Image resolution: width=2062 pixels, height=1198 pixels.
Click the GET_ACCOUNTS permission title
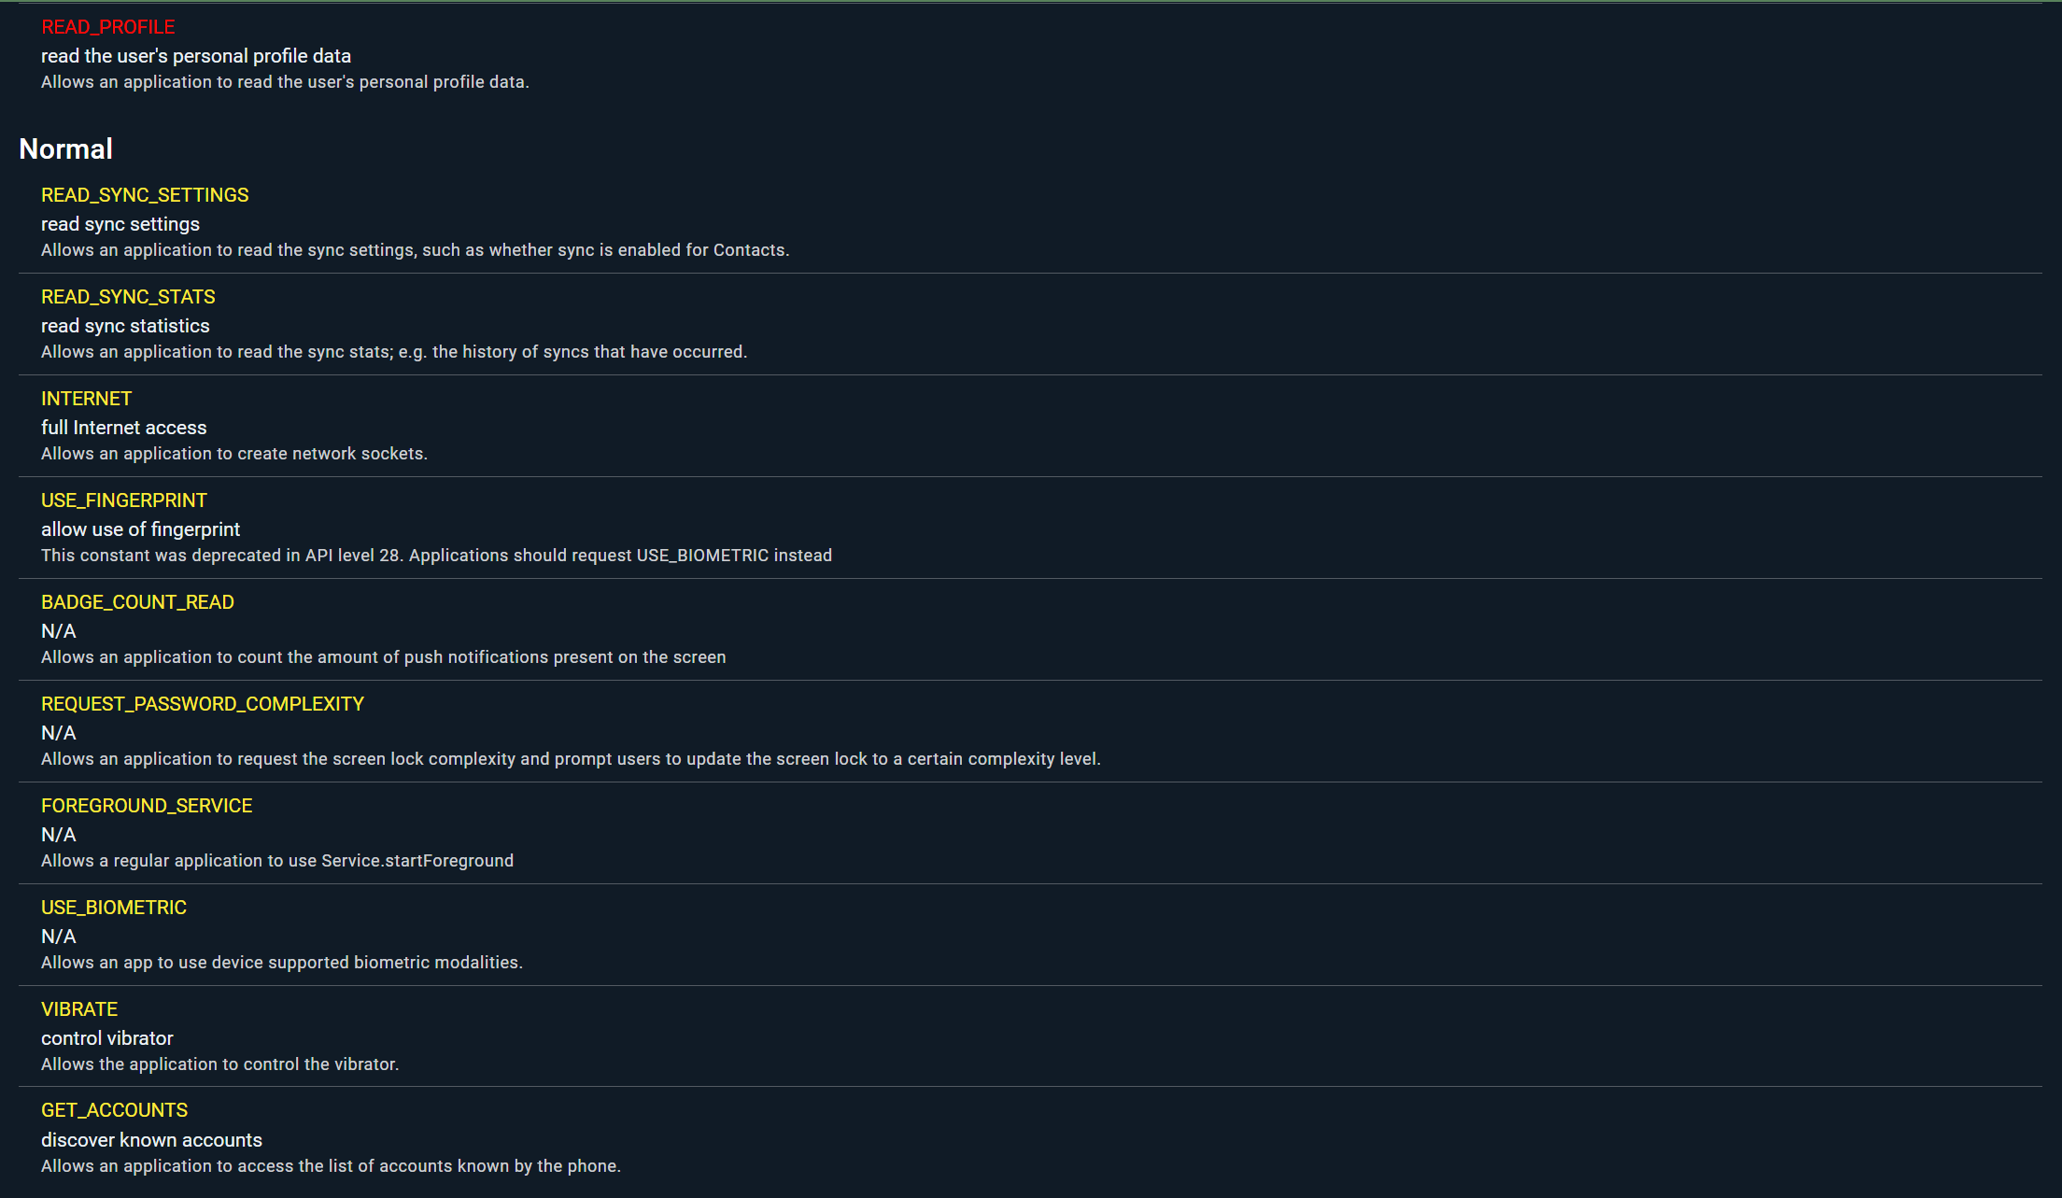pyautogui.click(x=114, y=1110)
